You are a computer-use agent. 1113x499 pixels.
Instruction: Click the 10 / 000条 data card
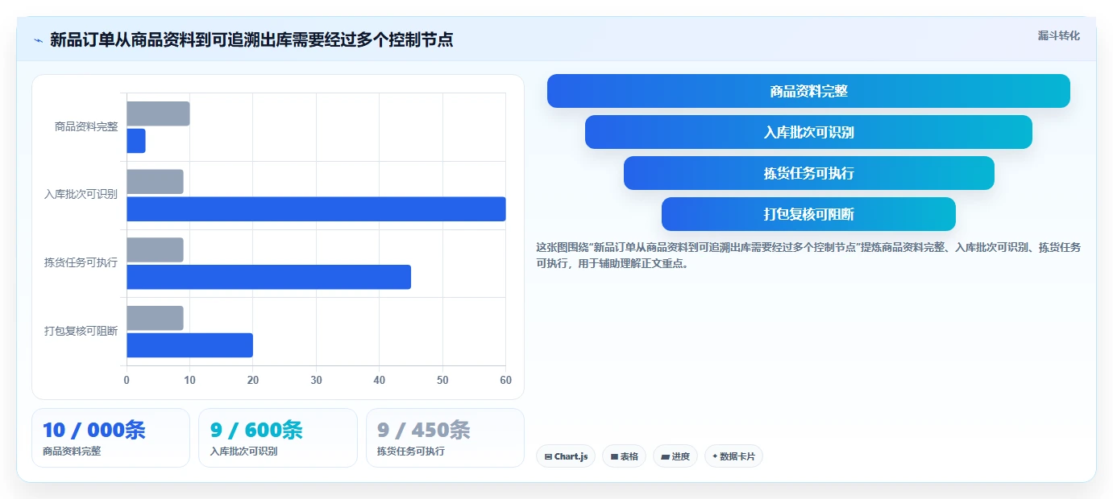tap(110, 438)
